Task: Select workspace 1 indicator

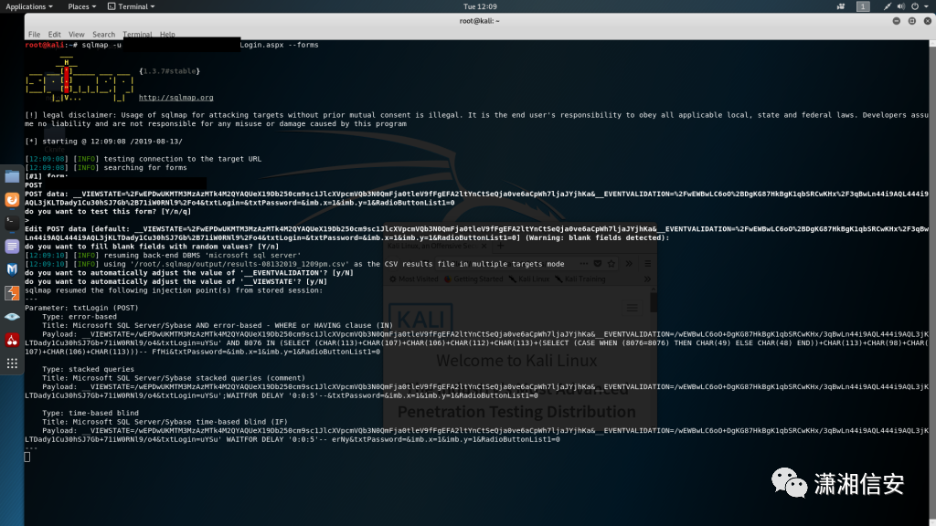Action: pyautogui.click(x=863, y=6)
